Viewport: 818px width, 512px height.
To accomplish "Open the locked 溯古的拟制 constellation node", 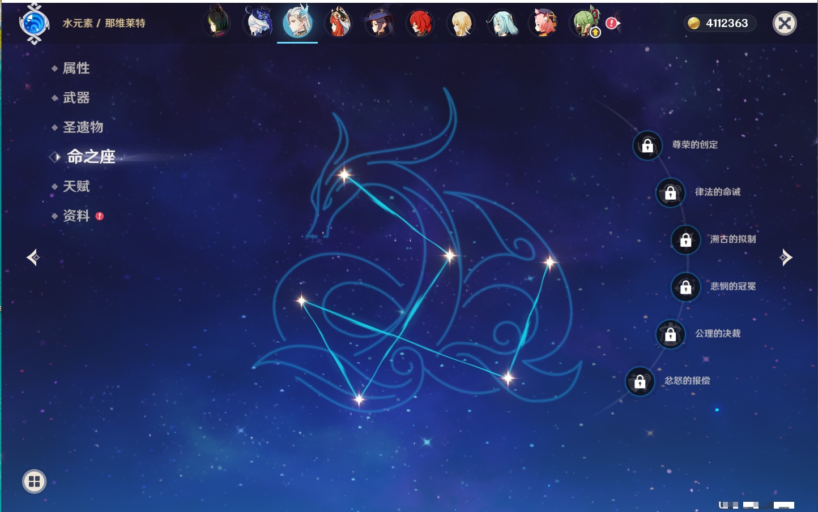I will (x=686, y=240).
